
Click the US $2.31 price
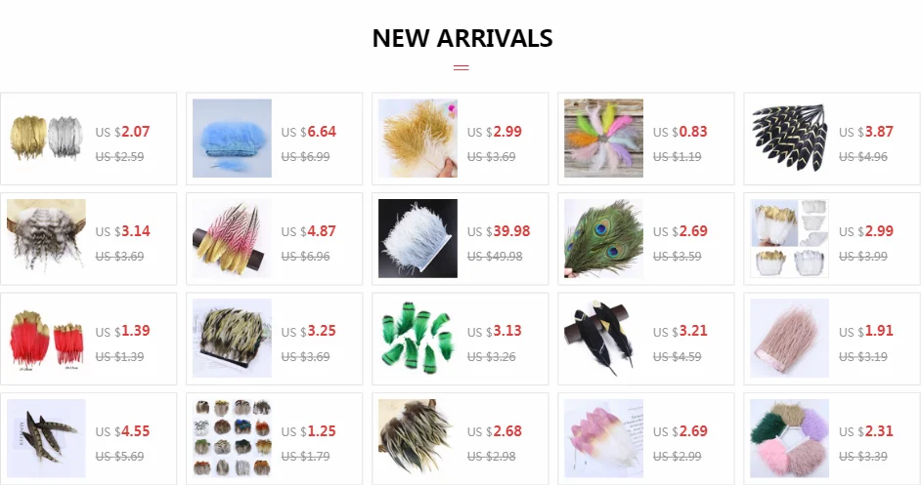(865, 431)
